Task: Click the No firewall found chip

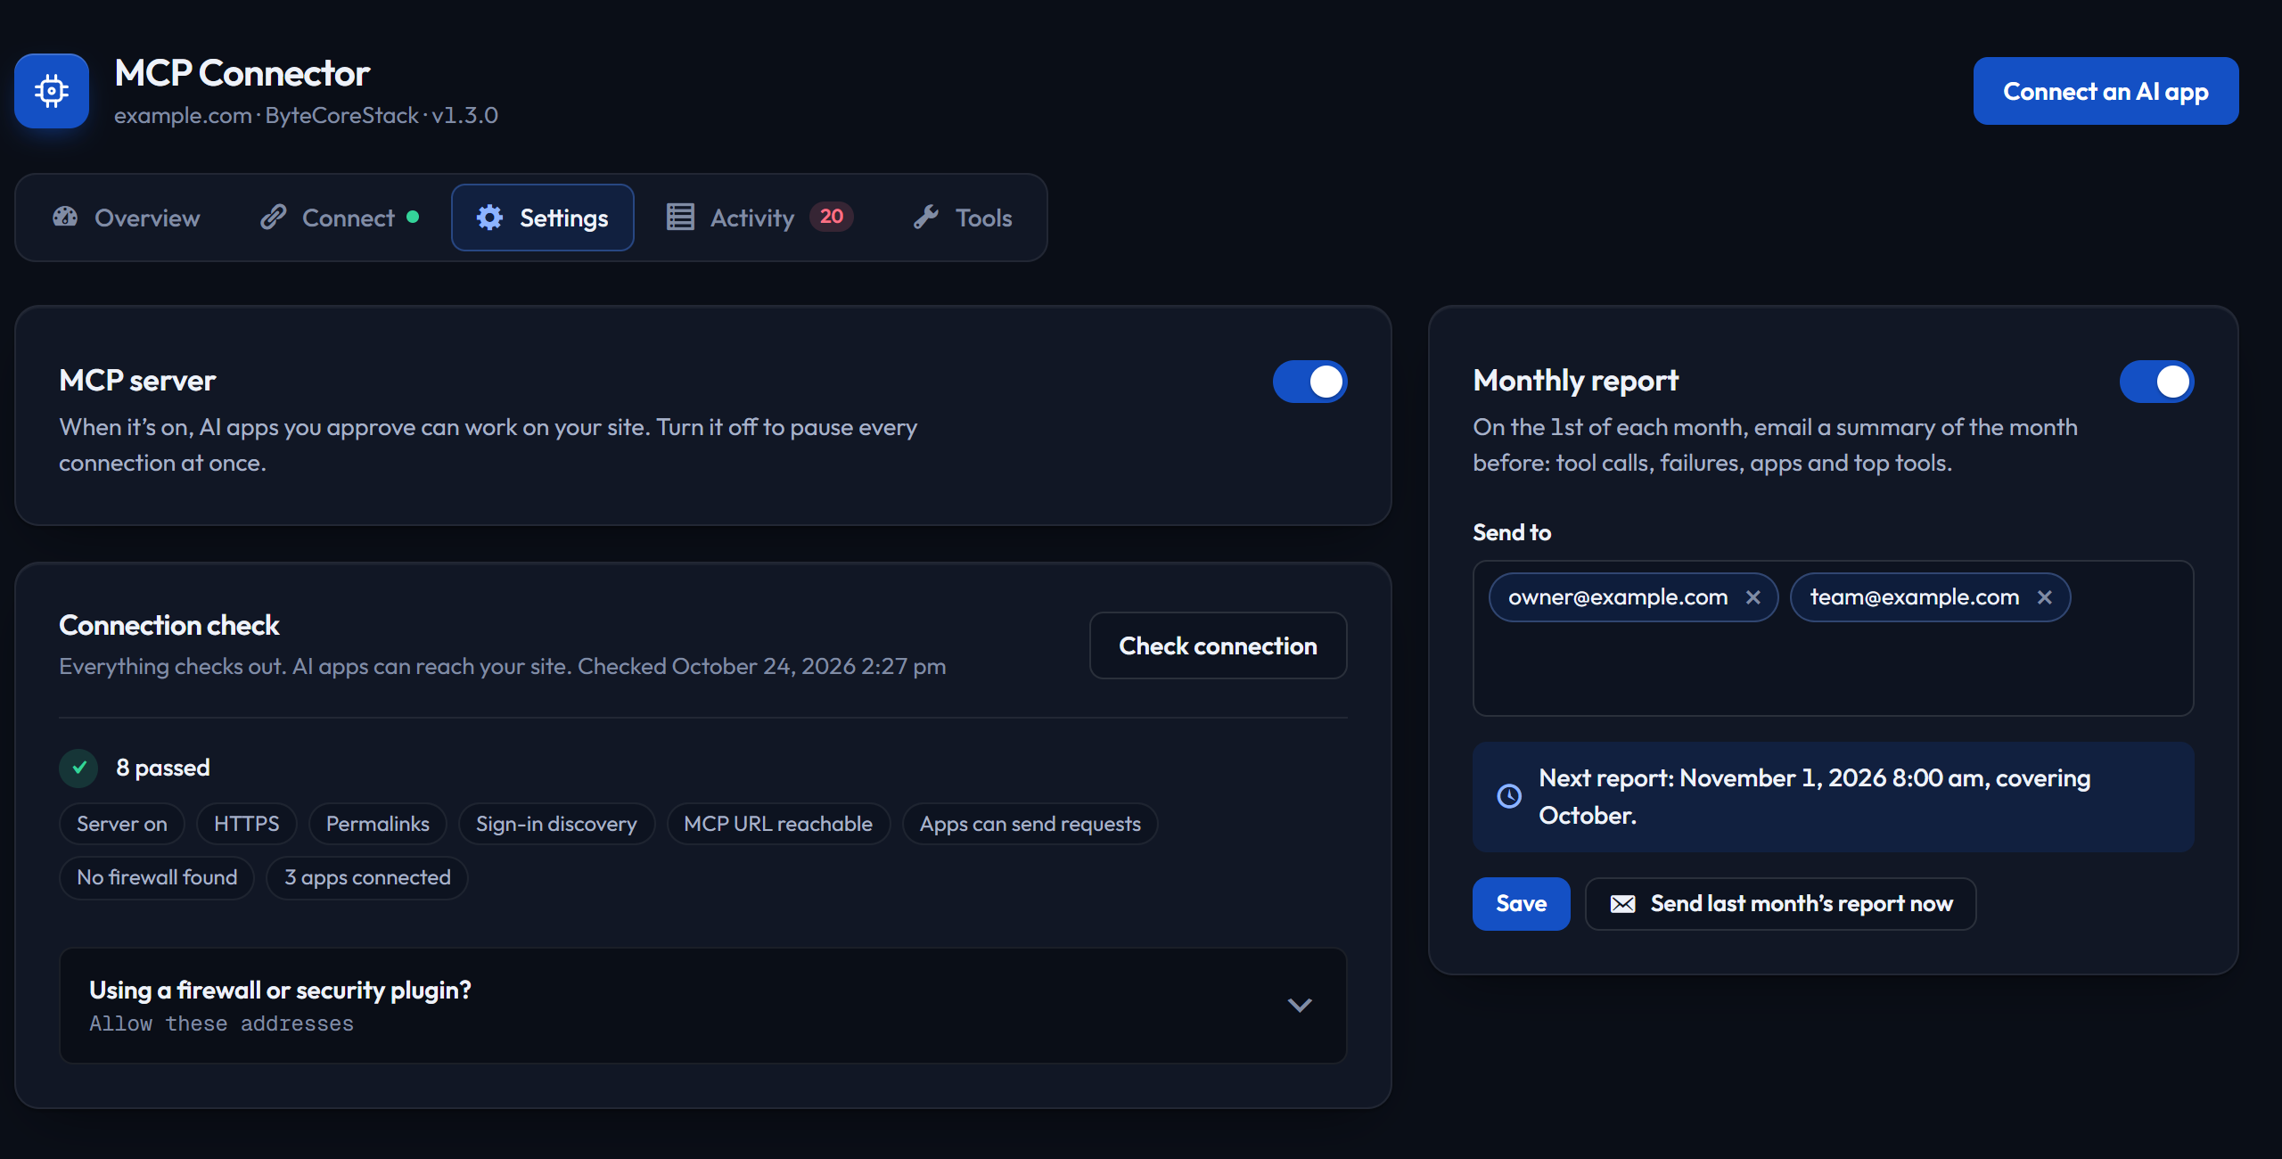Action: pos(157,877)
